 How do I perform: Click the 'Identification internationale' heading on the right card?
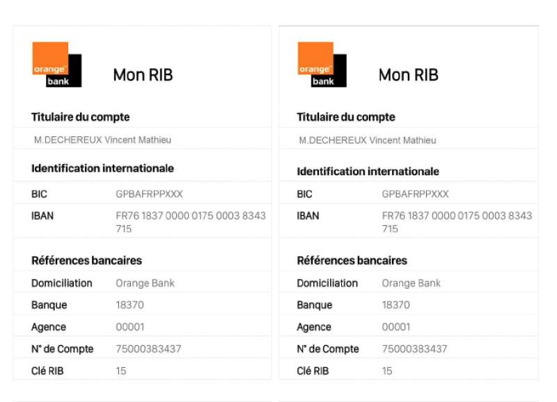[368, 171]
